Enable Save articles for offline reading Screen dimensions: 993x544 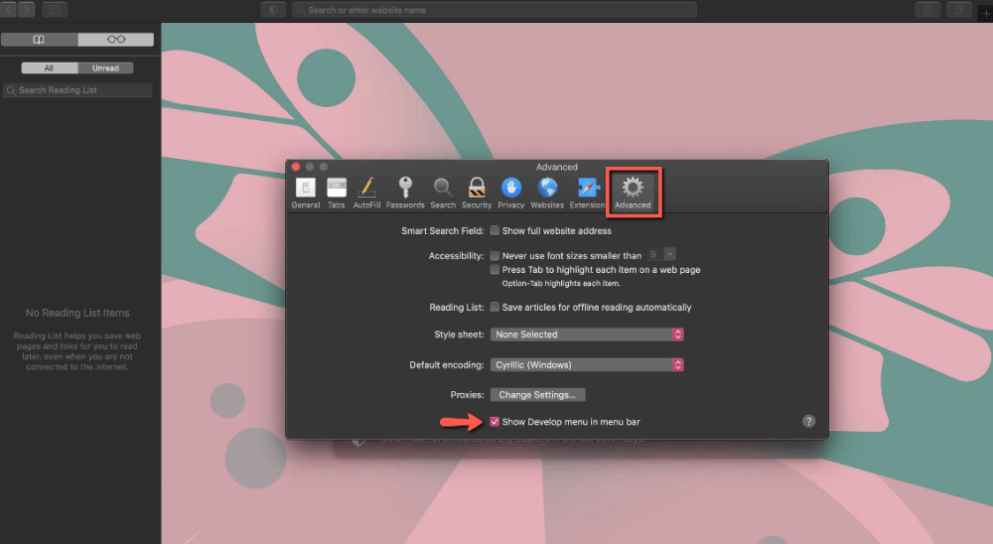point(495,307)
